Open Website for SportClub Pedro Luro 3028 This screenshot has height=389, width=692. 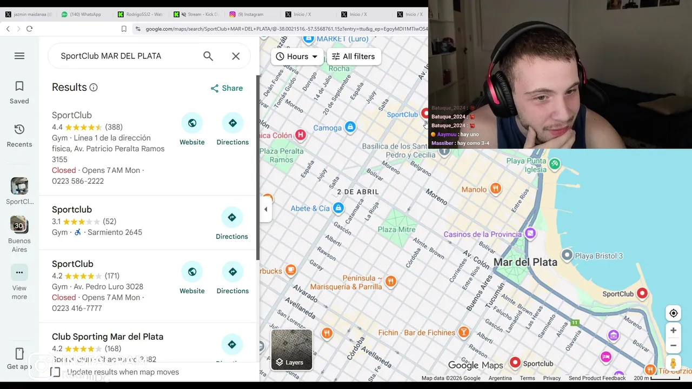192,278
